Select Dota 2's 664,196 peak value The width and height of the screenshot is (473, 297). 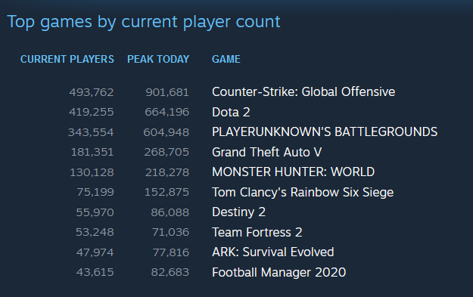coord(167,112)
